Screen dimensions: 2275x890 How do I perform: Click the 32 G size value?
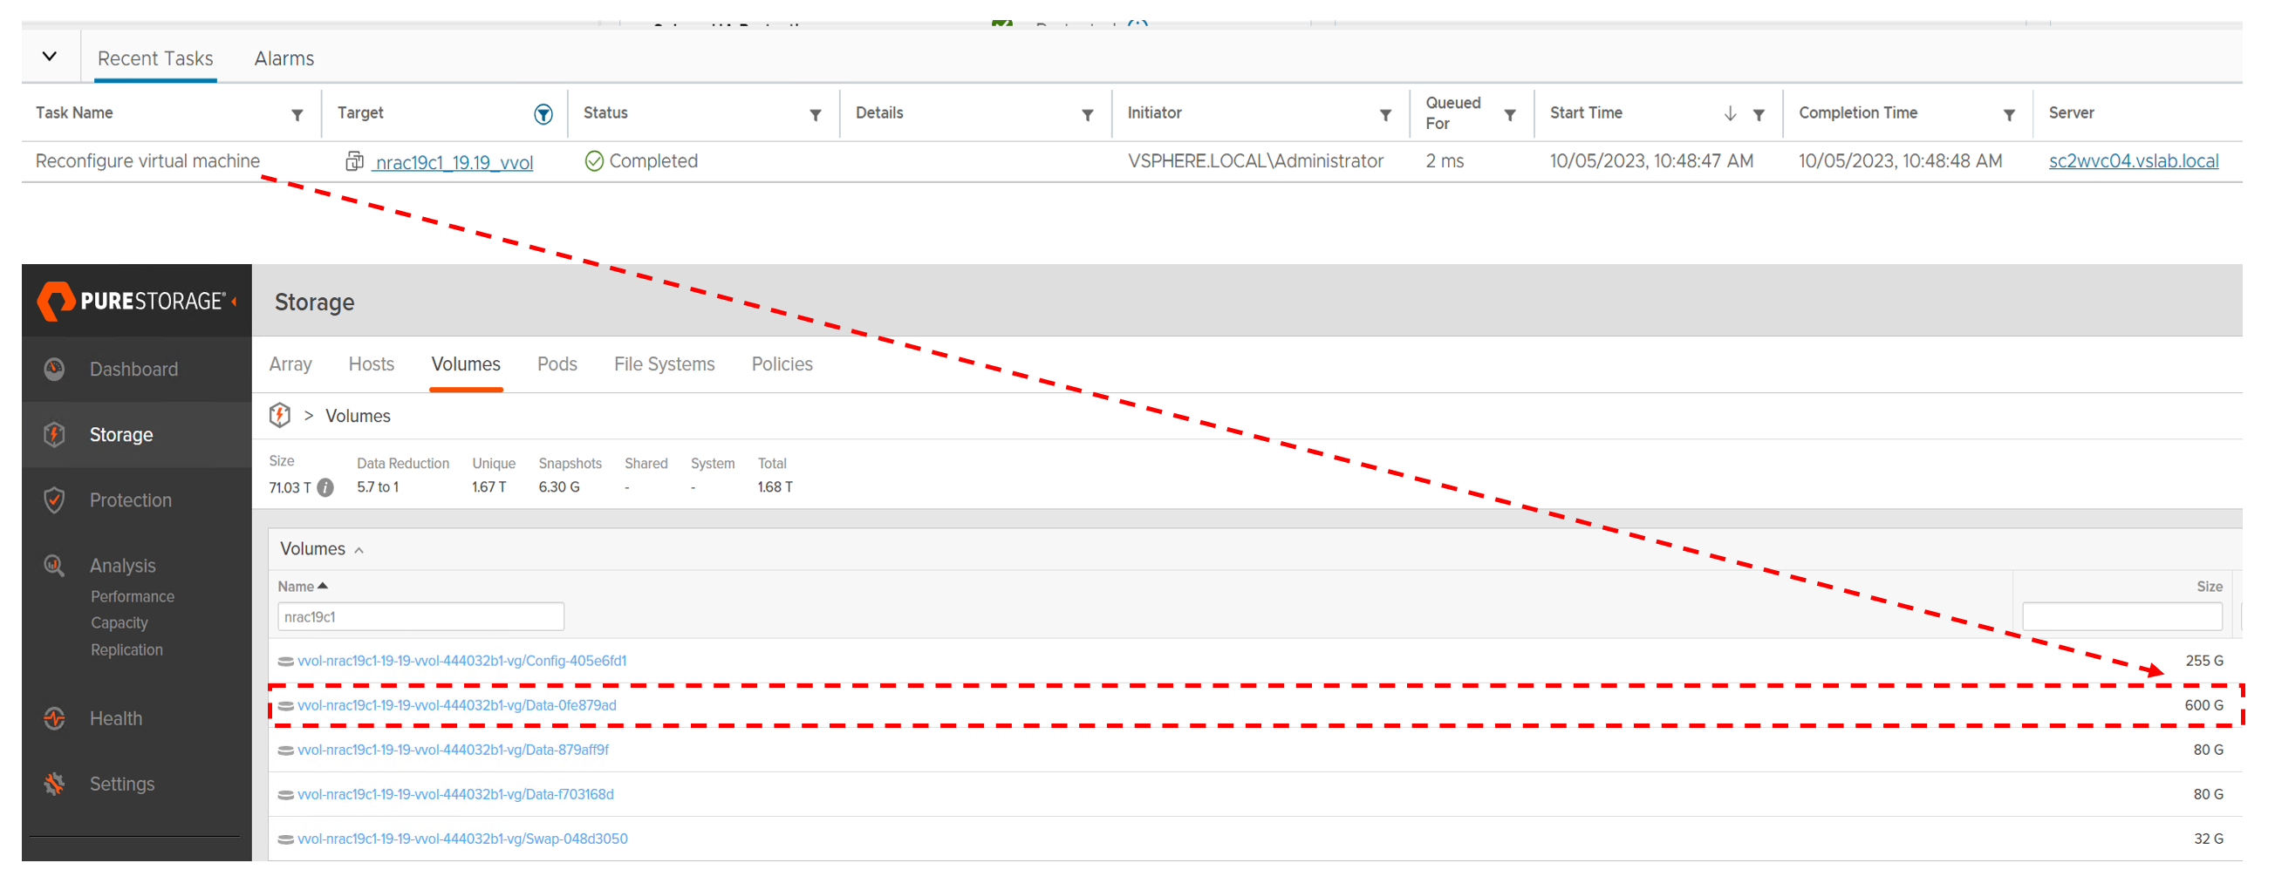coord(2208,839)
